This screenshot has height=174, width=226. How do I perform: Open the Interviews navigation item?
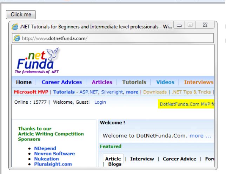point(199,82)
